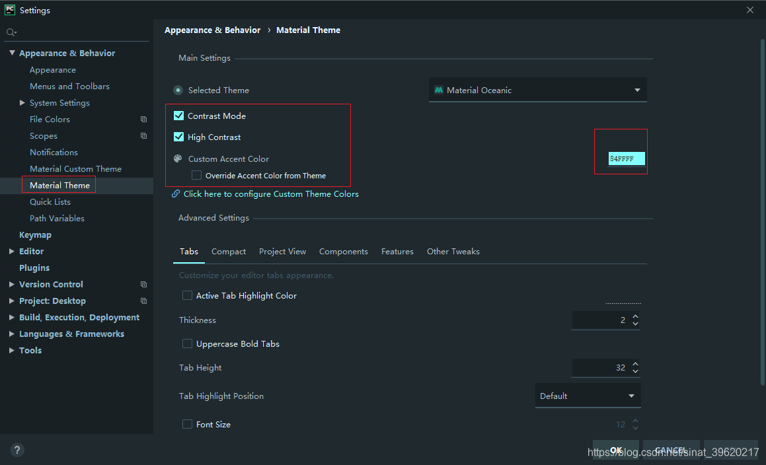Select Material Theme in the tree
Viewport: 766px width, 465px height.
(59, 186)
